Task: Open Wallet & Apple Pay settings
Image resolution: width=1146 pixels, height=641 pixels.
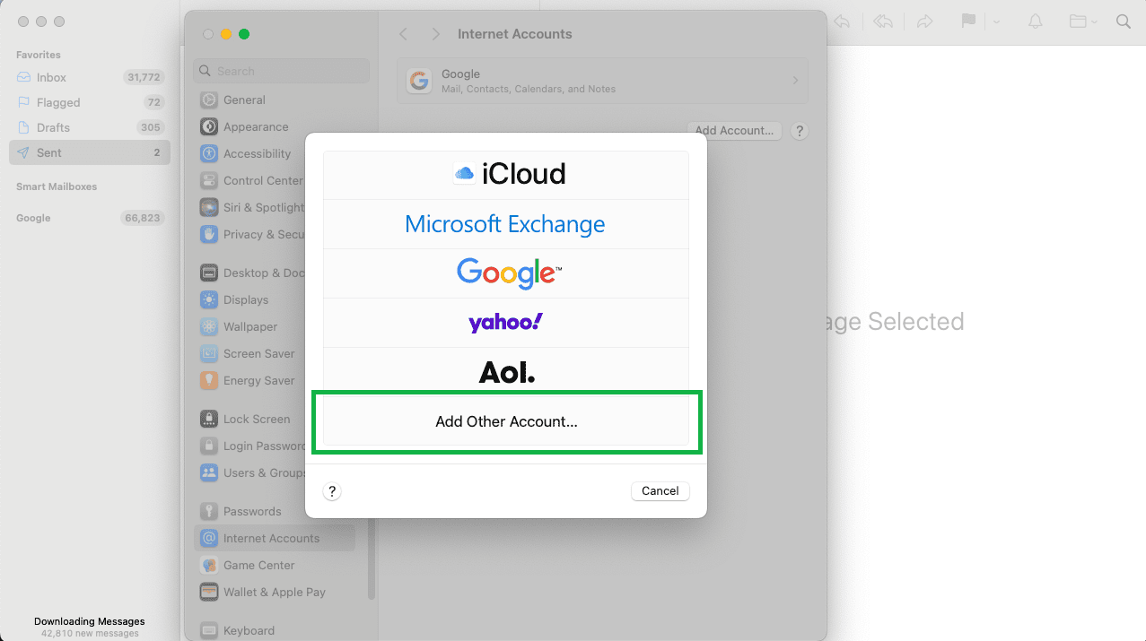Action: point(275,592)
